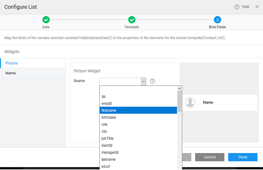The height and width of the screenshot is (170, 263).
Task: Close the Configure List dialog
Action: click(x=257, y=7)
